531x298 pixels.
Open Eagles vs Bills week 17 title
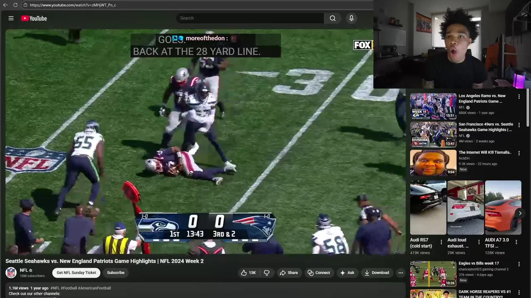tap(479, 263)
